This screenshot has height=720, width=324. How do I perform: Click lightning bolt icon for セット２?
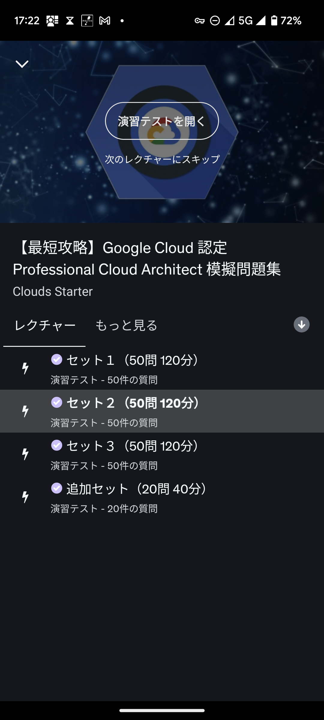25,411
